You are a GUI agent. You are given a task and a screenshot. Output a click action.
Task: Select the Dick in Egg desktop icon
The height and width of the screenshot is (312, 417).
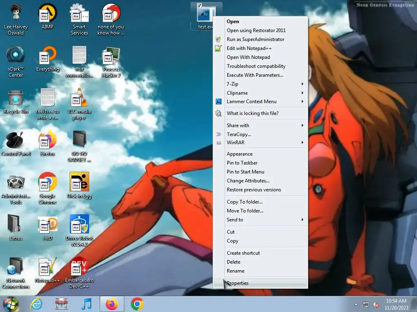click(x=79, y=185)
